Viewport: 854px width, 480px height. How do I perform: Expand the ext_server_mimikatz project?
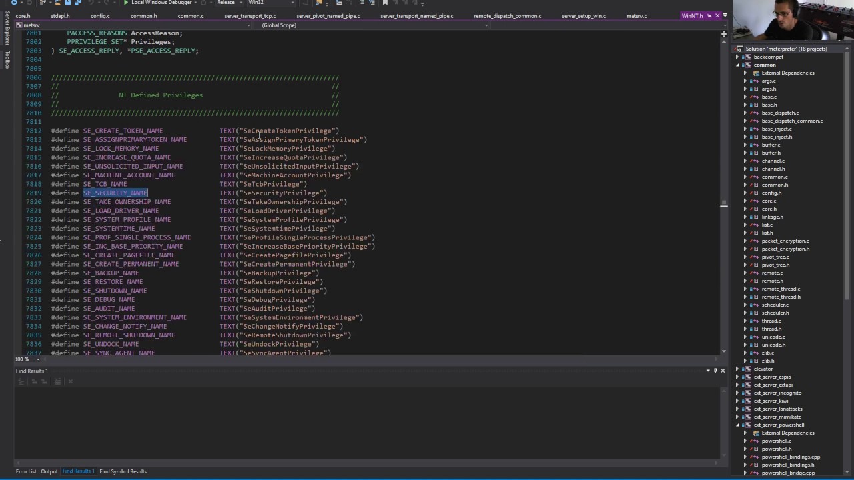(737, 417)
